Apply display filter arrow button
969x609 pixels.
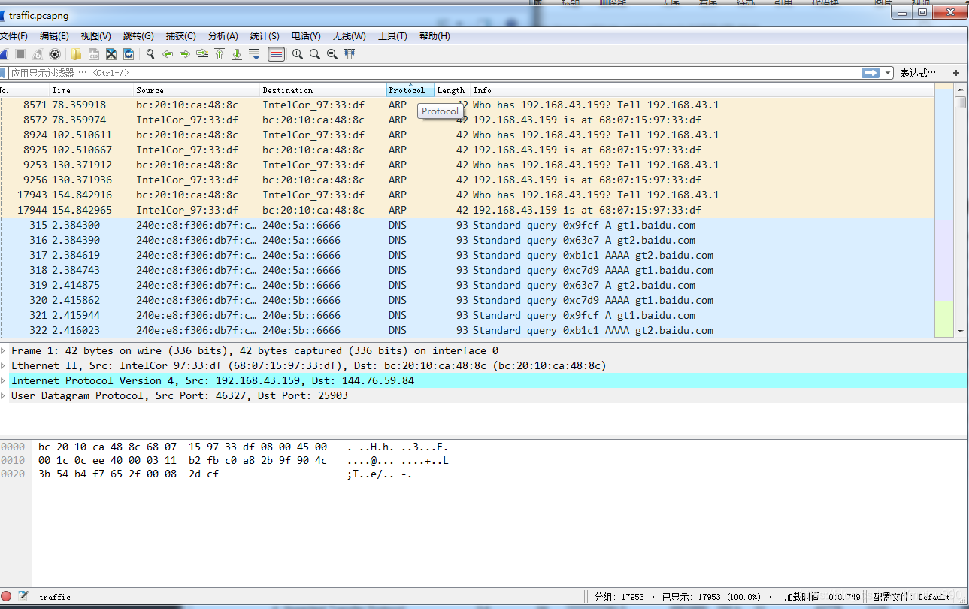(871, 73)
